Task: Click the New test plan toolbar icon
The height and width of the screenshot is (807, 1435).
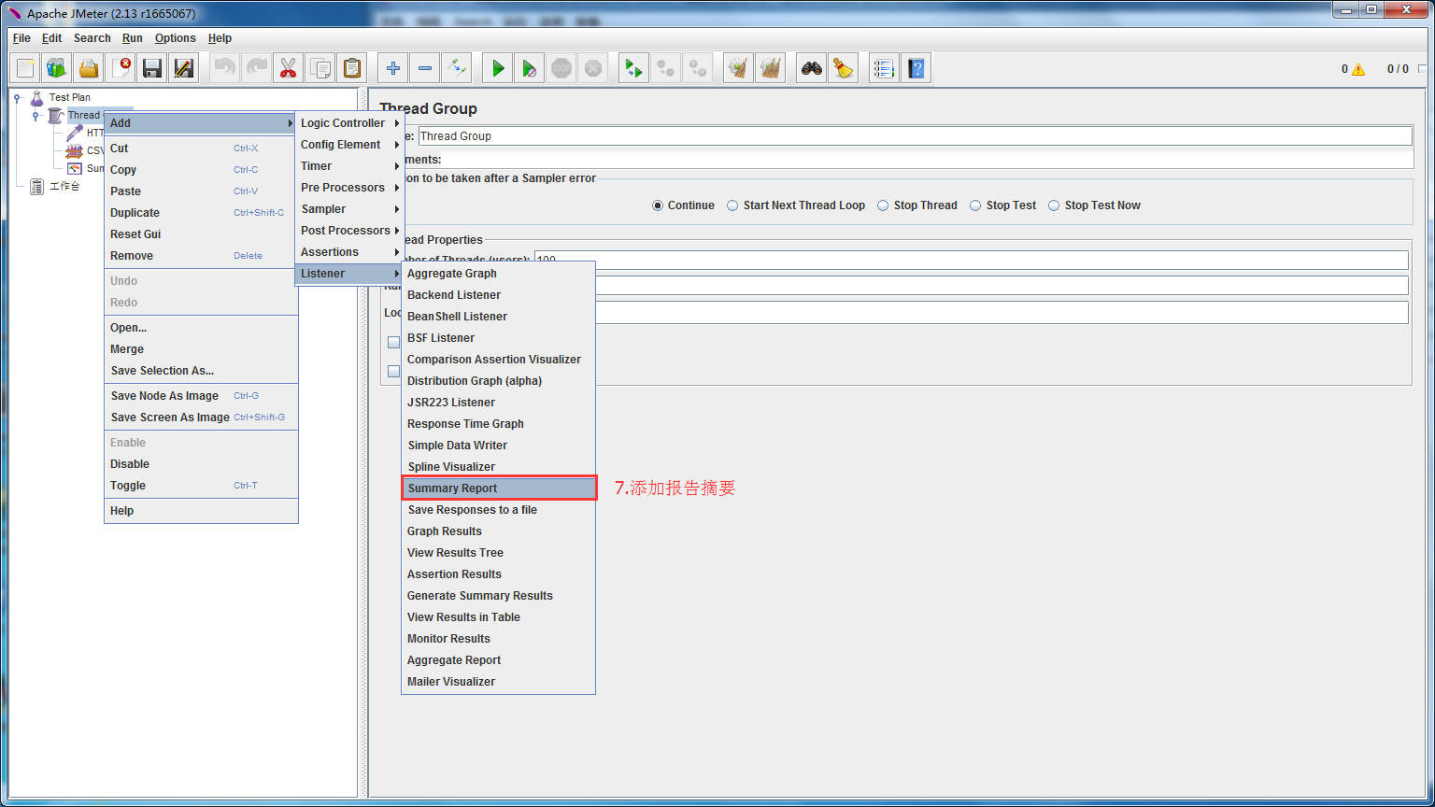Action: [26, 68]
